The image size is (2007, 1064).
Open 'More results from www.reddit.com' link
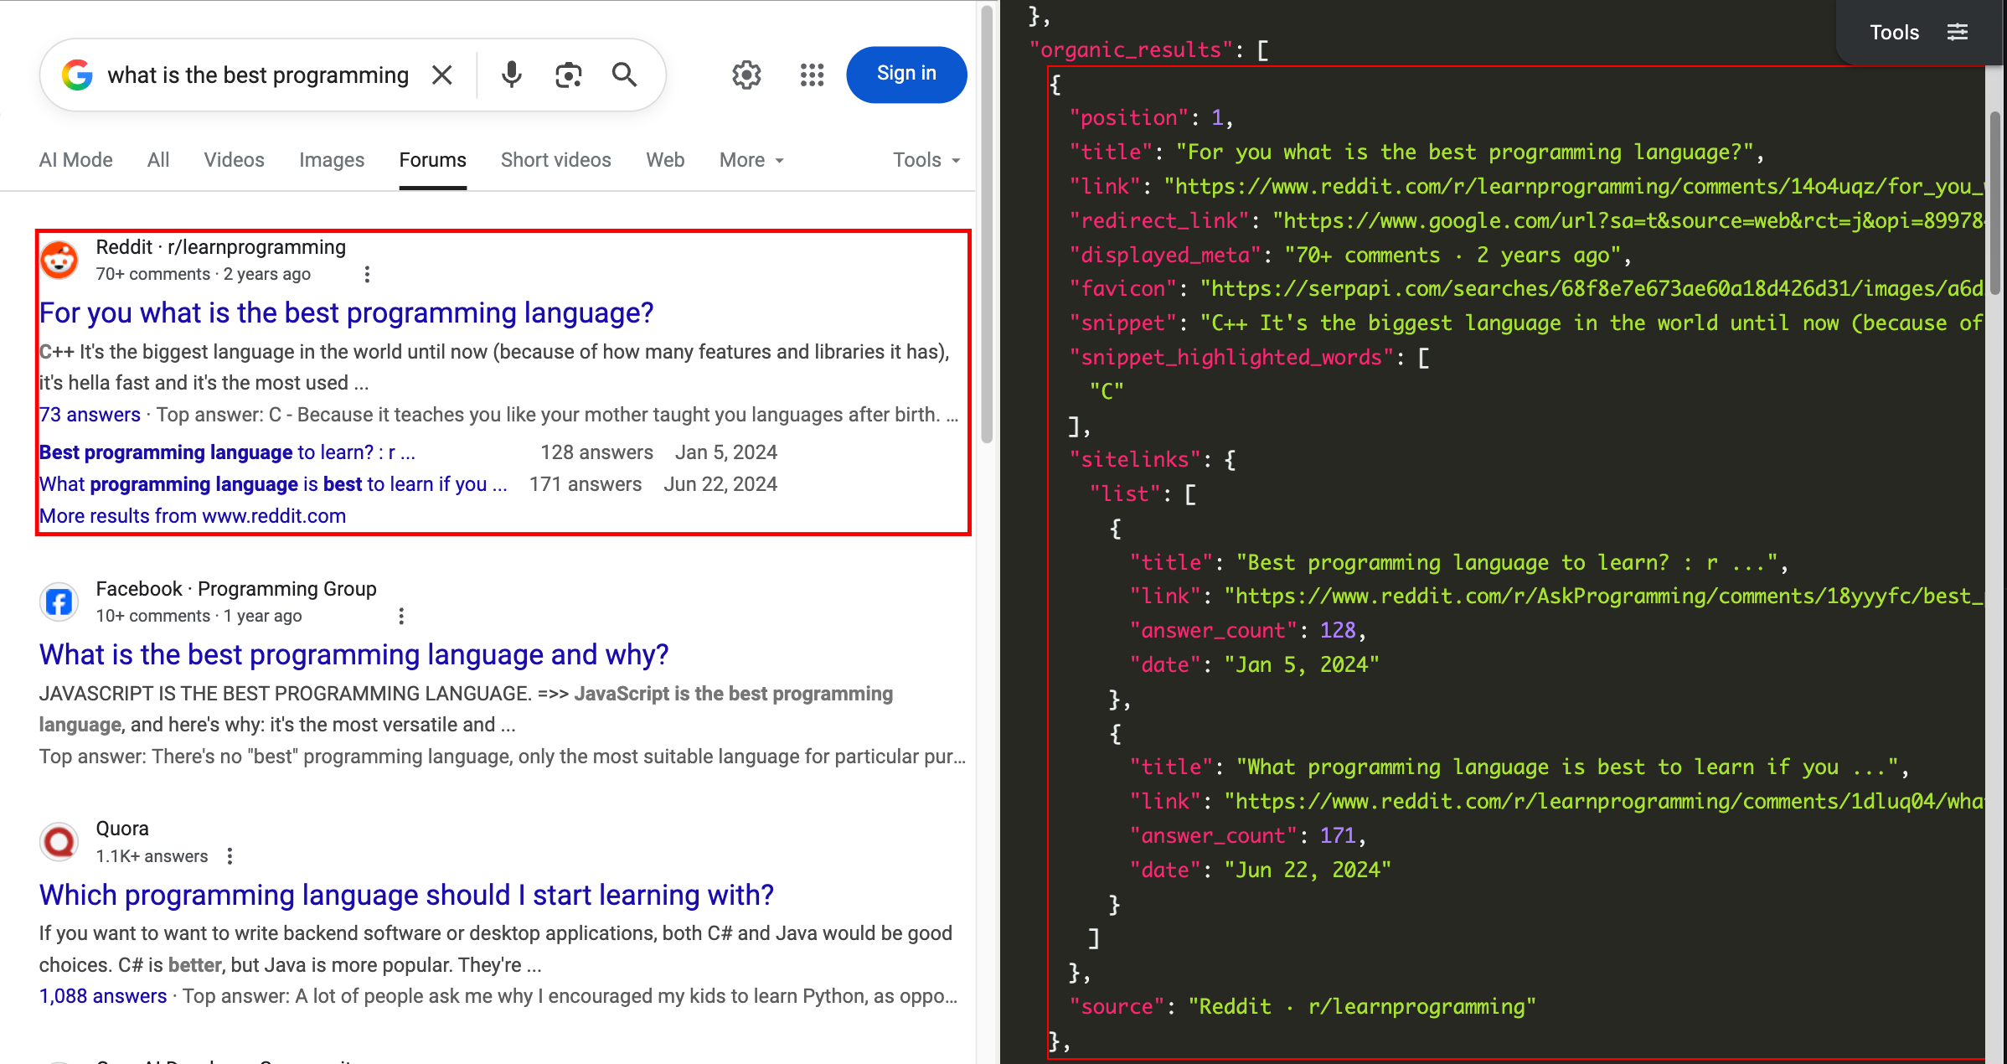pos(193,516)
